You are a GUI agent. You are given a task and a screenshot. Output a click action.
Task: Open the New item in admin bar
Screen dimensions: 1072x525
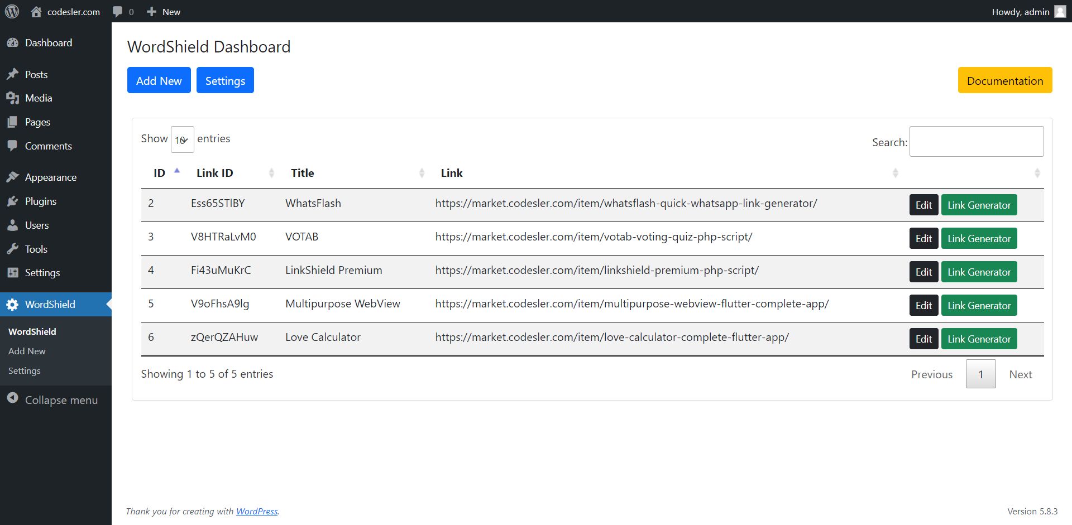164,12
